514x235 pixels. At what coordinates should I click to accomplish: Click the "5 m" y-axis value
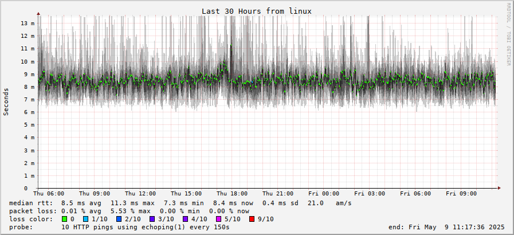[29, 125]
